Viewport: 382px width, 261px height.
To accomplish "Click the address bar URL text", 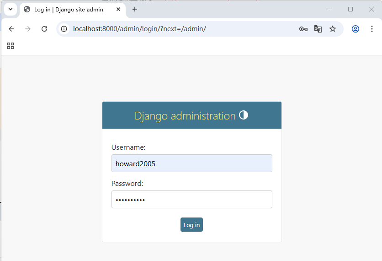I will (x=139, y=29).
